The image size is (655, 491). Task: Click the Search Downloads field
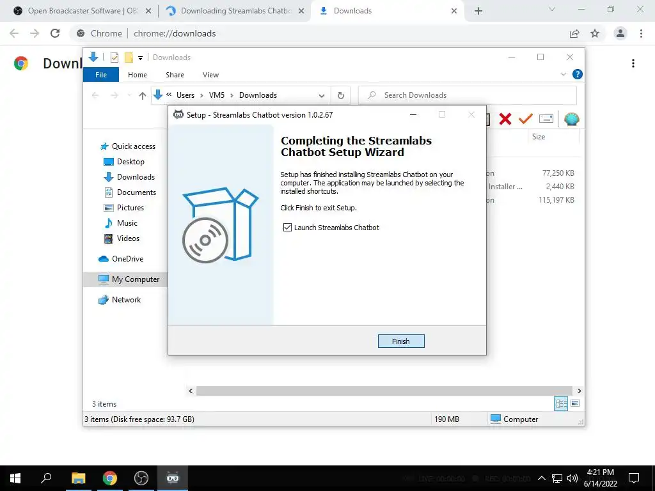click(468, 95)
